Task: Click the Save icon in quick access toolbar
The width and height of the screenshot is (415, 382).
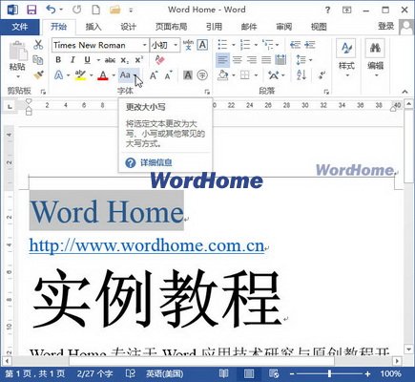Action: 31,10
